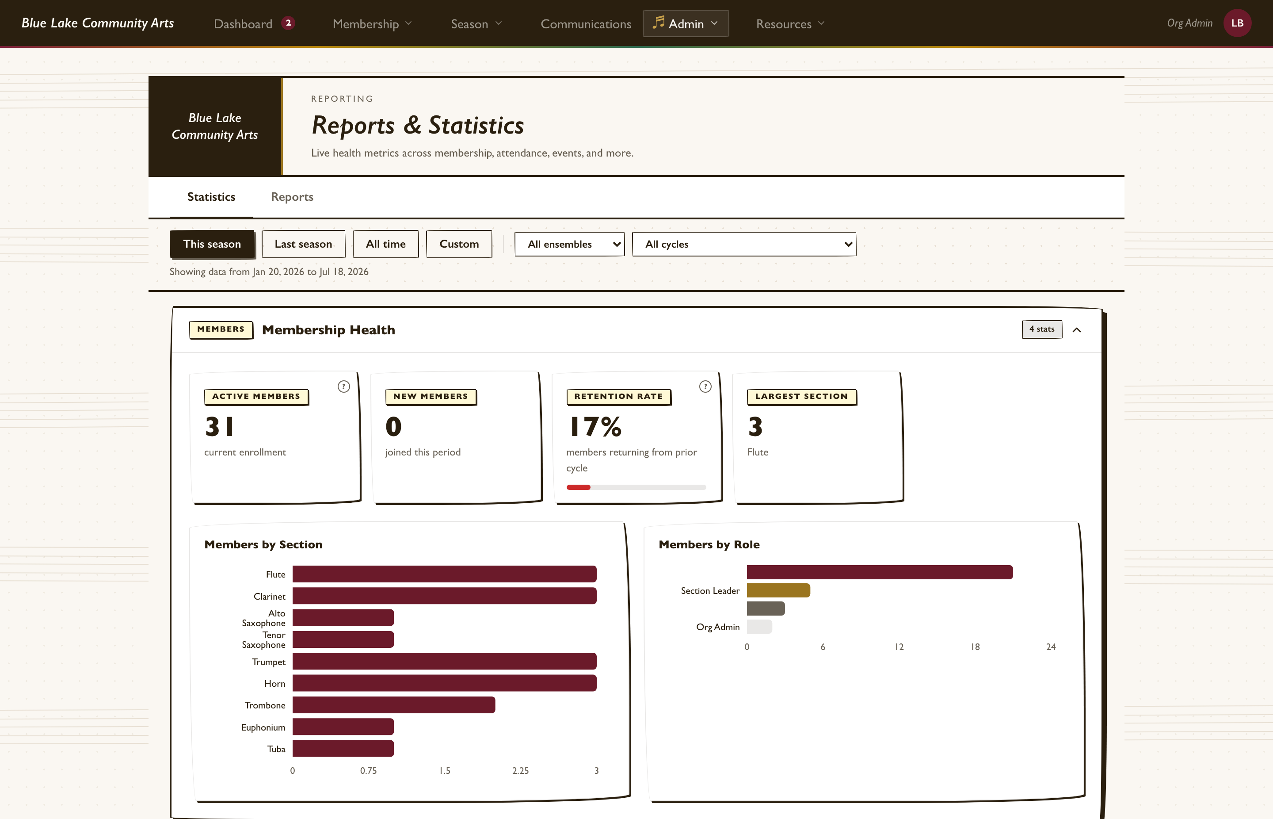The image size is (1273, 819).
Task: Click the MEMBERS tag label
Action: coord(221,329)
